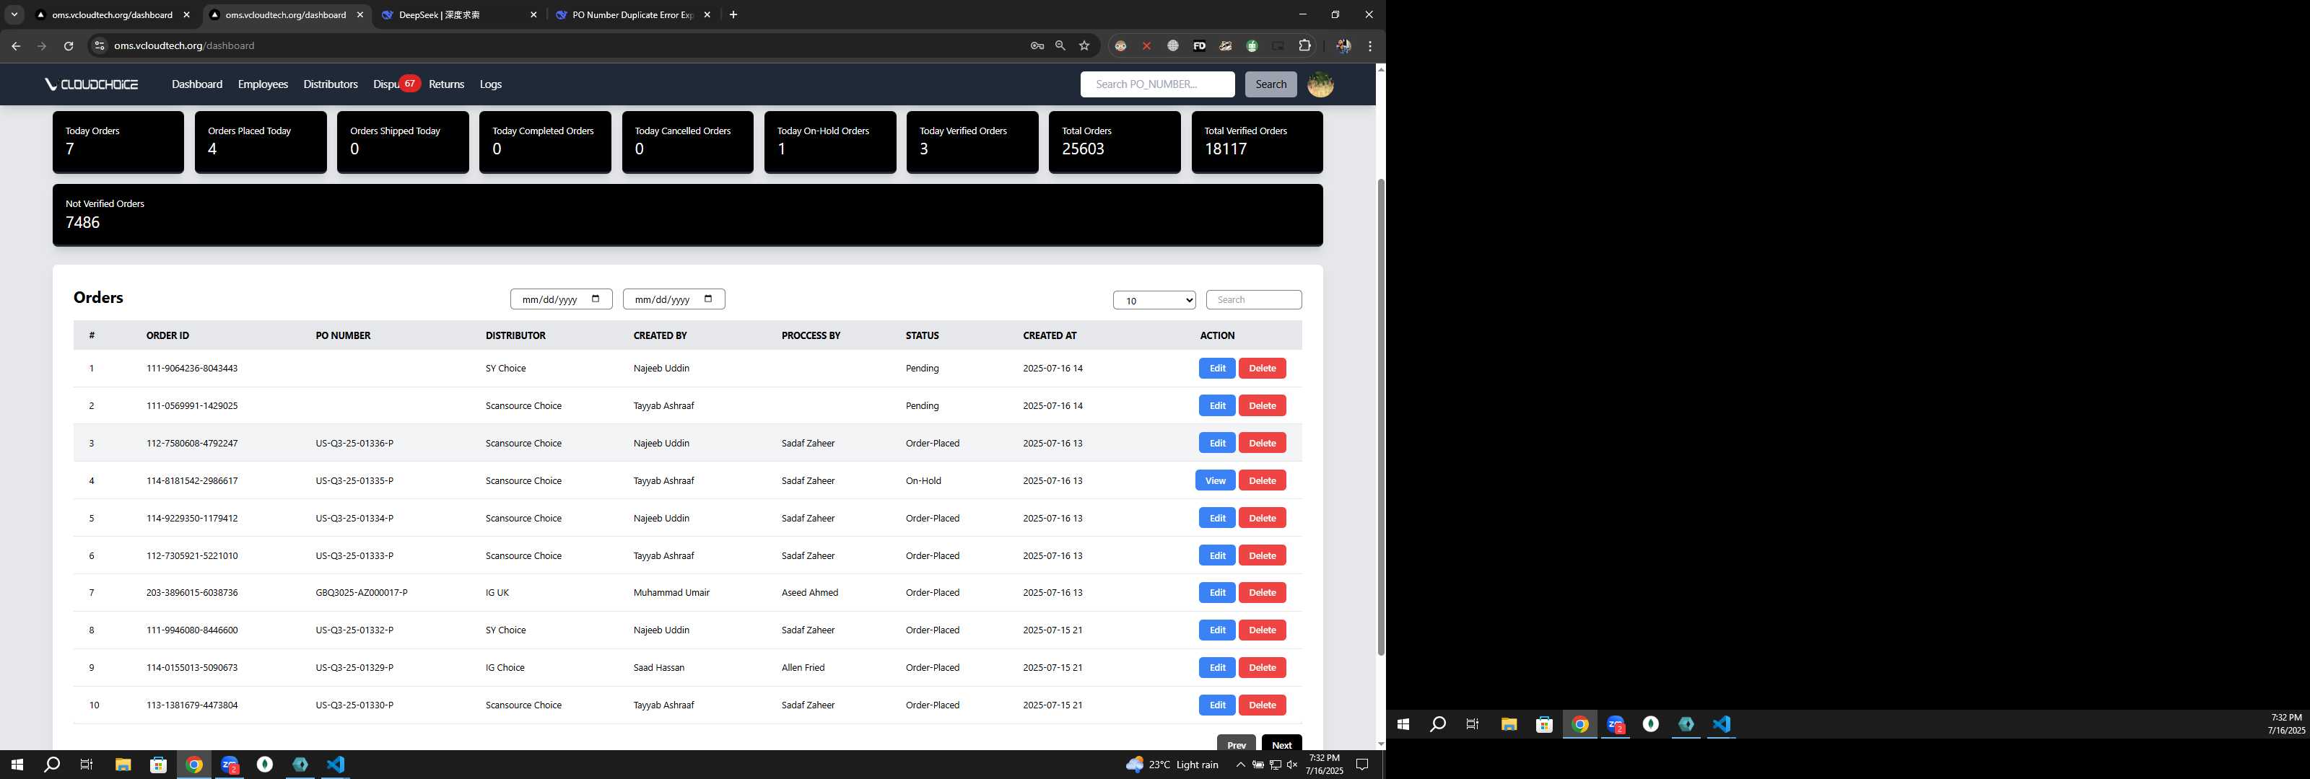Edit order with PO US-Q3-25-01329-P
2310x779 pixels.
click(1217, 668)
